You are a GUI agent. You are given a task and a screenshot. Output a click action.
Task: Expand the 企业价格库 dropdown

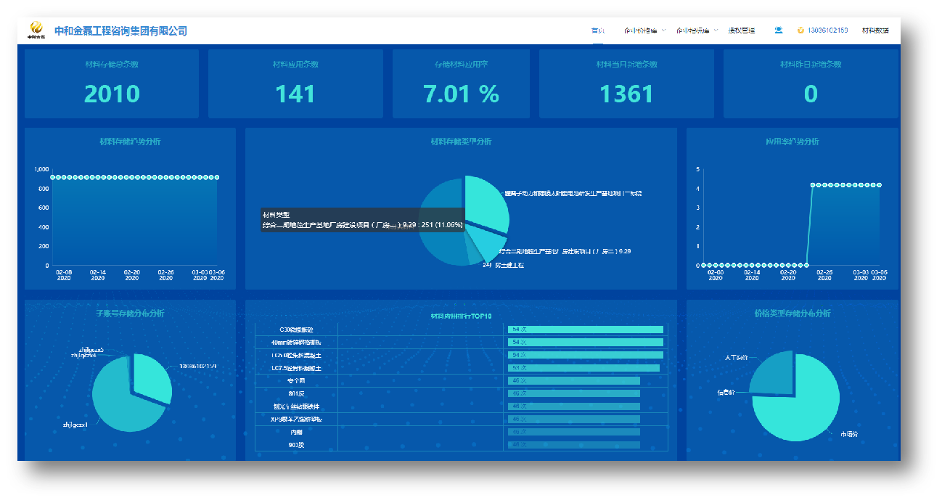click(644, 30)
